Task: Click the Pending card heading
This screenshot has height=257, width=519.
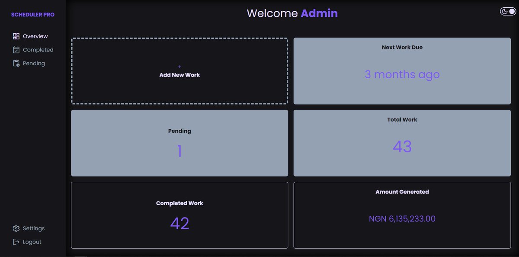Action: 179,131
